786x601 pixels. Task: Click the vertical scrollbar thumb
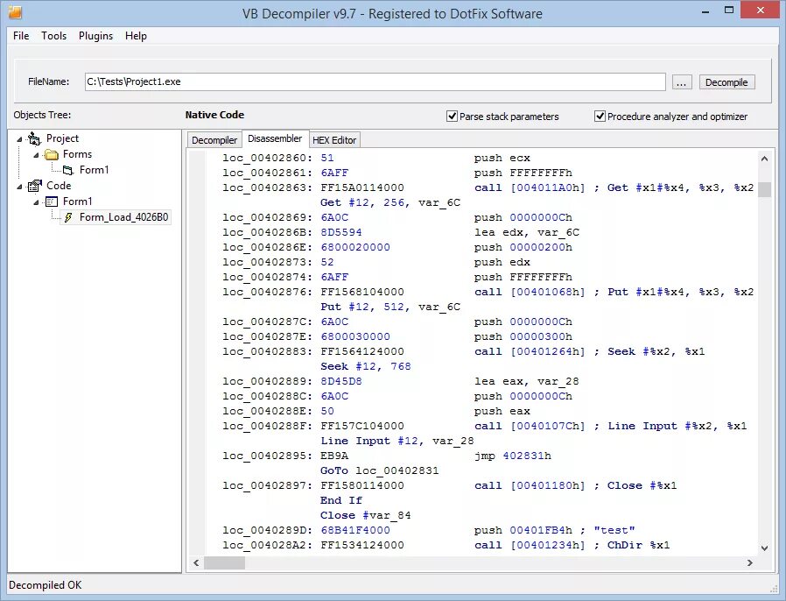[764, 189]
